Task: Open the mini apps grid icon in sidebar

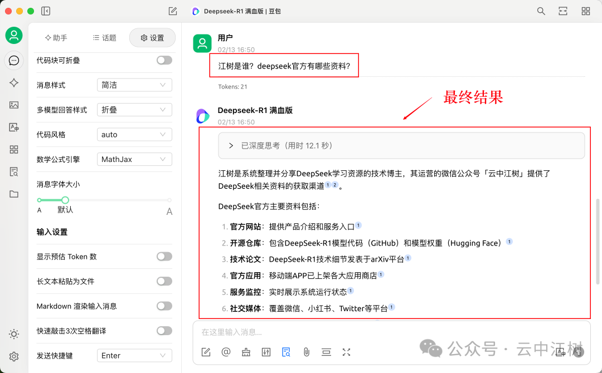Action: (14, 150)
